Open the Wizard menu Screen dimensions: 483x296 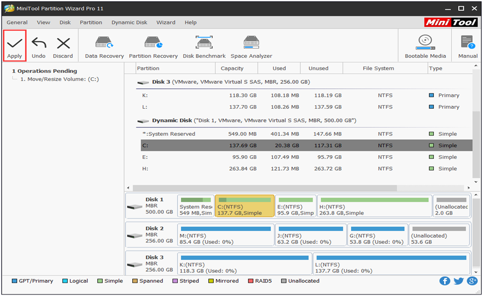(166, 23)
